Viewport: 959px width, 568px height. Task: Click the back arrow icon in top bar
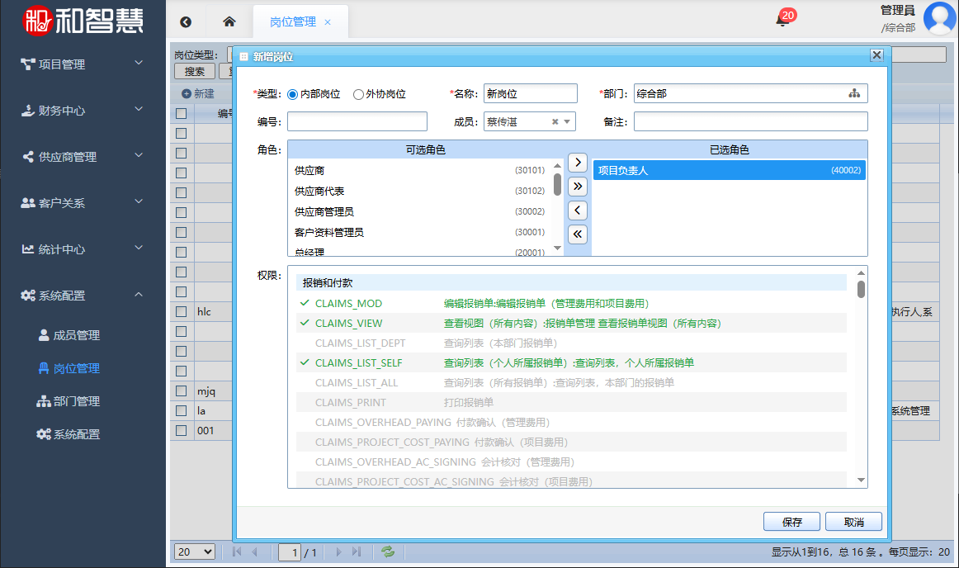[x=186, y=22]
